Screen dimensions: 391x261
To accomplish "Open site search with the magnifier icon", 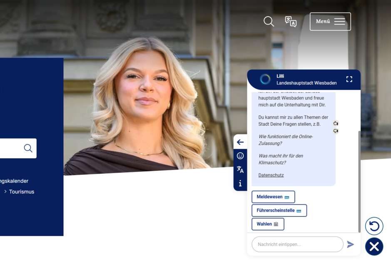I will pyautogui.click(x=269, y=21).
